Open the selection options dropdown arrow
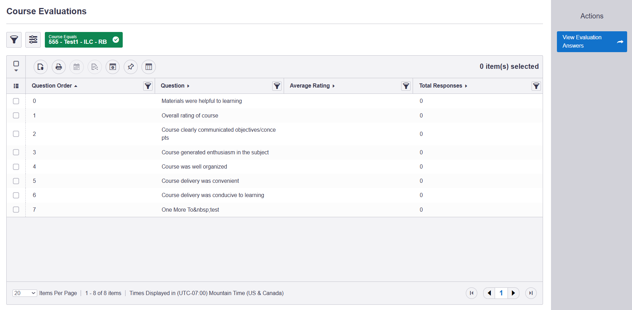This screenshot has width=632, height=310. 16,71
